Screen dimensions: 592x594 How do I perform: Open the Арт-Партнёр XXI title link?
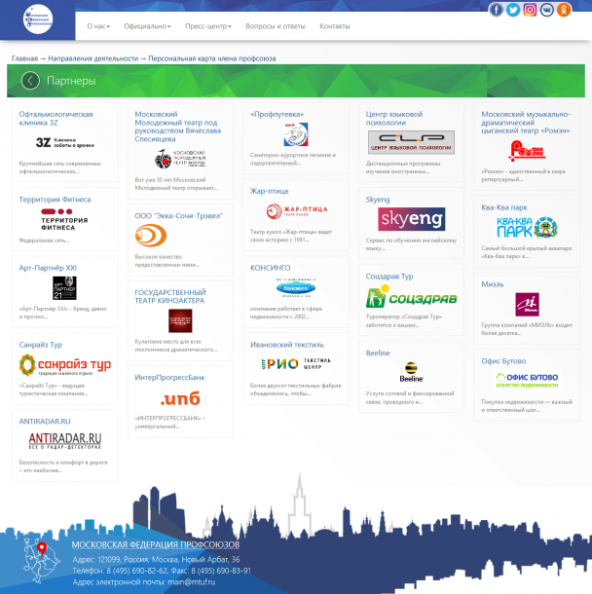coord(48,268)
